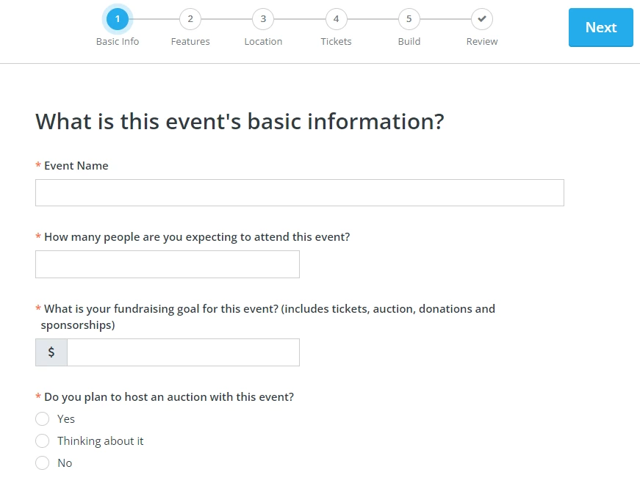The image size is (640, 486).
Task: Click the dollar sign prefix on the goal field
Action: pos(51,352)
